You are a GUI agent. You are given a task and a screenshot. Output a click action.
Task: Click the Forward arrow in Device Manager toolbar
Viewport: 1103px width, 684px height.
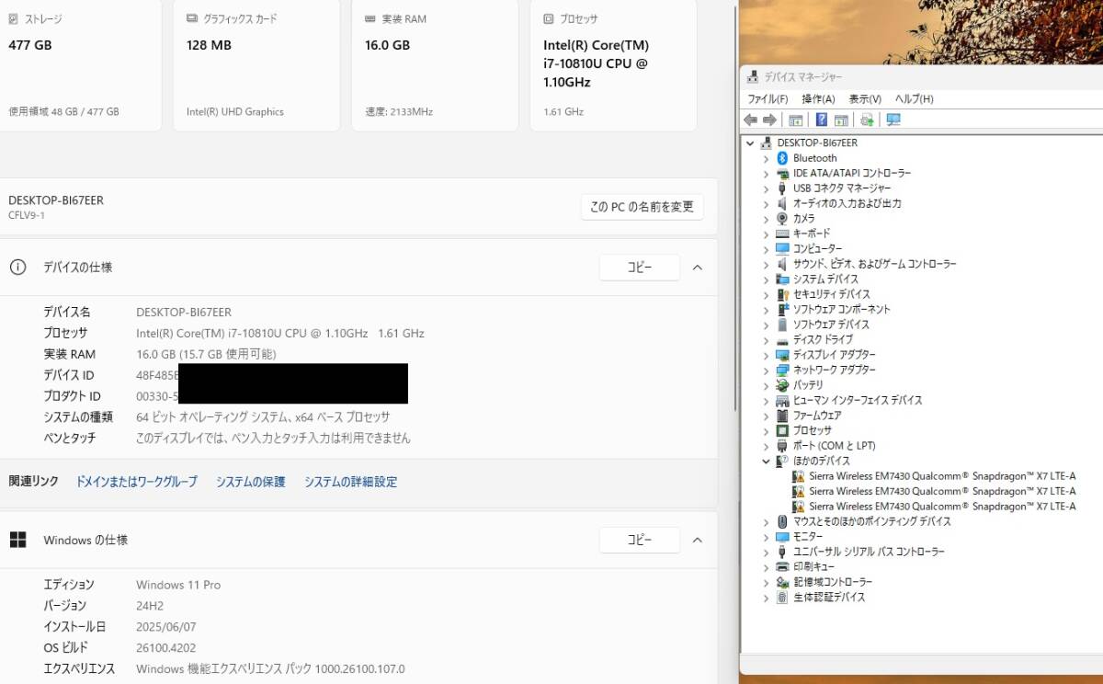[x=769, y=120]
